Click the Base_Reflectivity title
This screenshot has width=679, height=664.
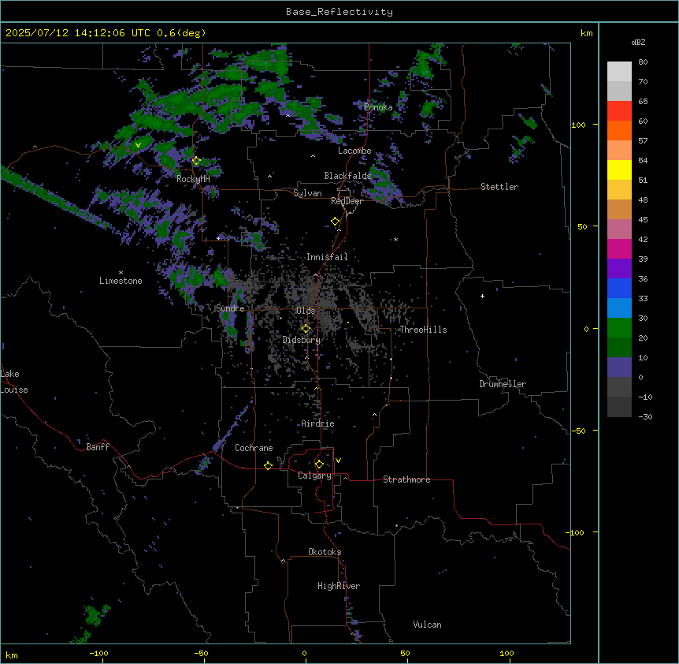pyautogui.click(x=339, y=12)
